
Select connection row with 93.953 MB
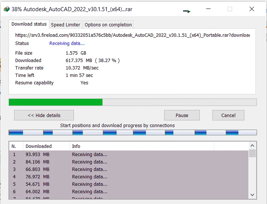pyautogui.click(x=129, y=155)
